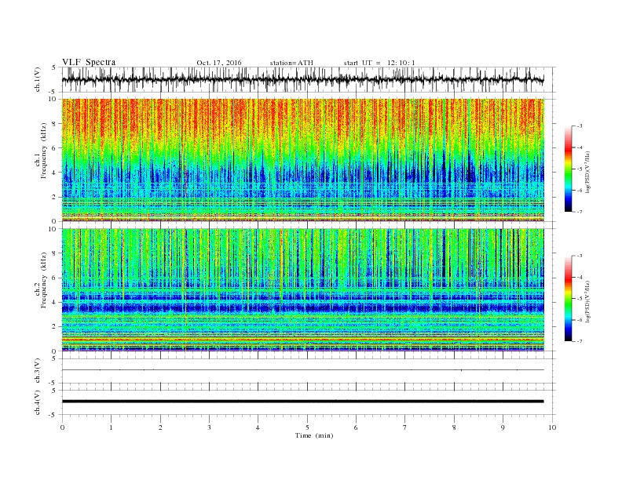This screenshot has height=480, width=622.
Task: Click time axis tick label "3"
Action: (x=209, y=427)
